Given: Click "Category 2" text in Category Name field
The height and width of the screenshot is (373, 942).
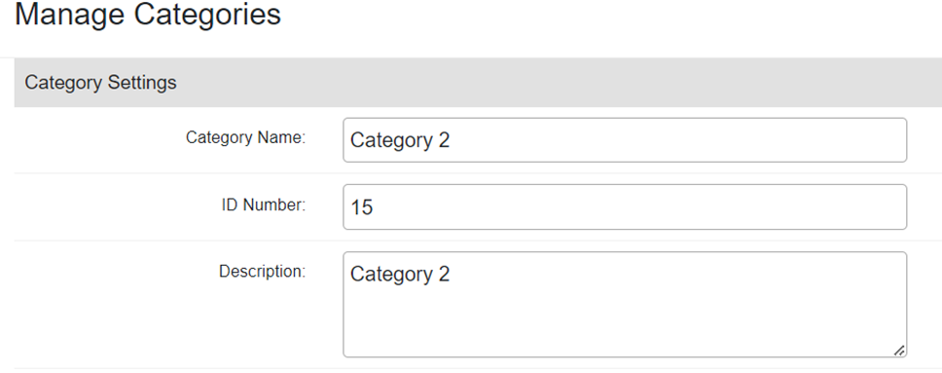Looking at the screenshot, I should point(400,141).
